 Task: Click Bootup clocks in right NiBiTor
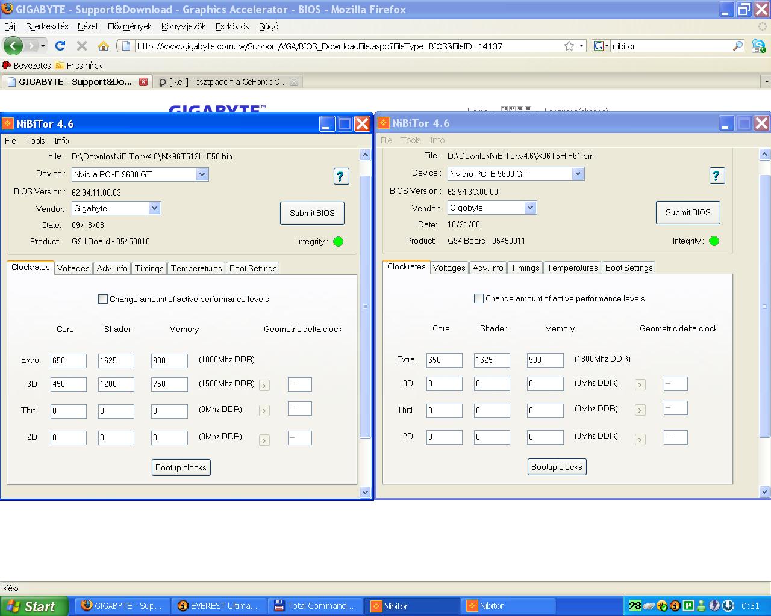pos(557,467)
